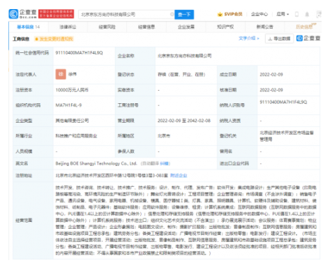Screen dimensions: 323x265
Task: Switch to the 知识产权 tab
Action: point(225,27)
